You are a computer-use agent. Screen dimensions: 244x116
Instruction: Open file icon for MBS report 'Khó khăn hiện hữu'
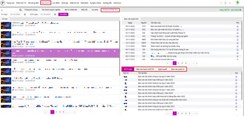[x=237, y=40]
